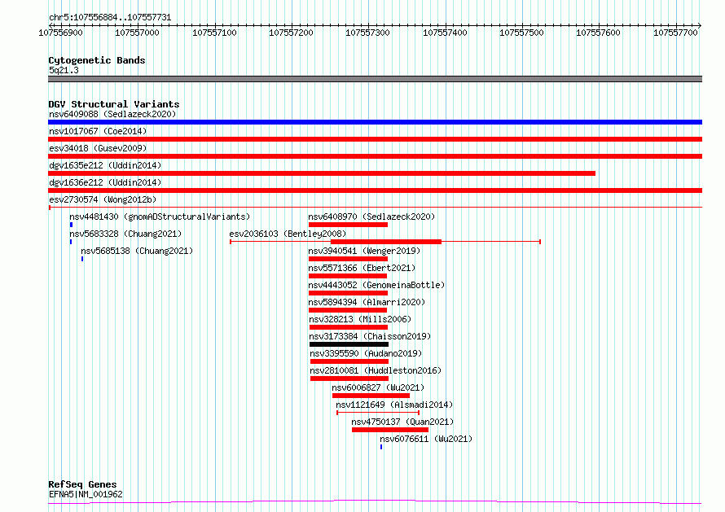Click the gray 5q21.3 cytogenetic band bar
725x512 pixels.
[x=375, y=79]
